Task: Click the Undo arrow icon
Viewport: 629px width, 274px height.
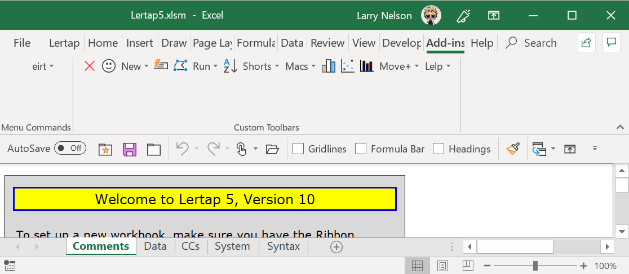Action: pyautogui.click(x=181, y=149)
